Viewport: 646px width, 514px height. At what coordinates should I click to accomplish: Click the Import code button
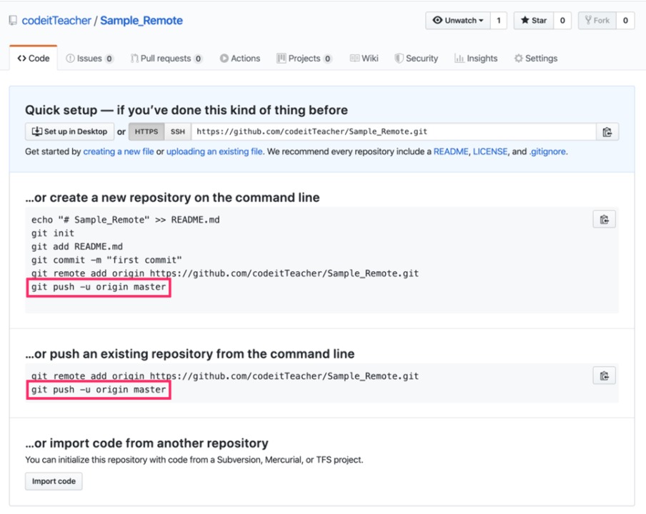[54, 481]
